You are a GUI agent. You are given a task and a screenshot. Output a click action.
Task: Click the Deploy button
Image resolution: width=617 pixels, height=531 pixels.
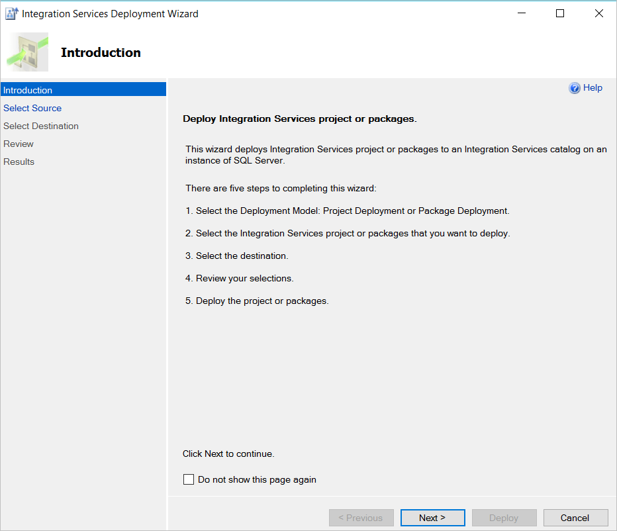(504, 518)
